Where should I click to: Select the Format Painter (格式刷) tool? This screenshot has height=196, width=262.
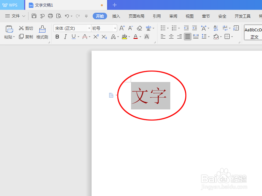tap(42, 33)
